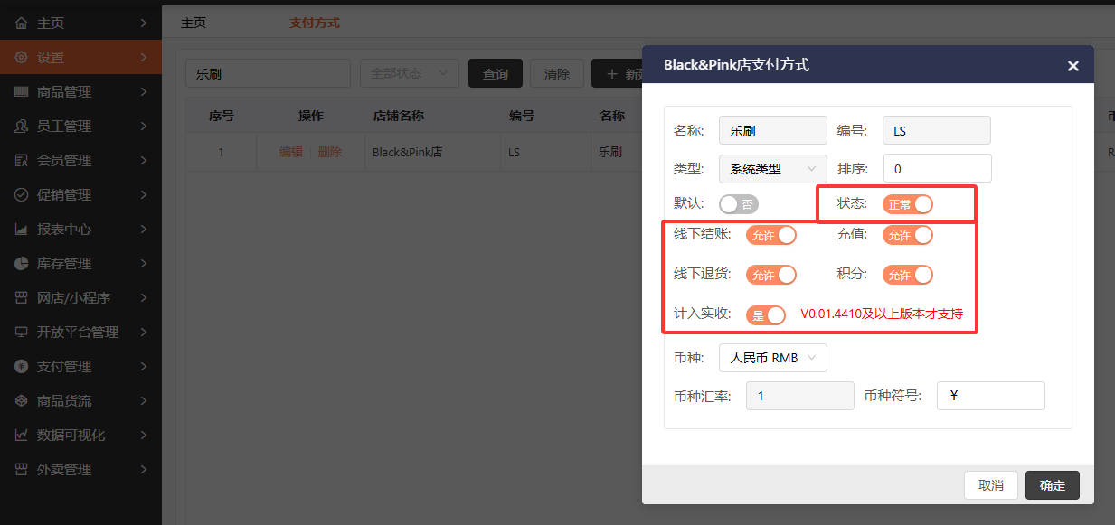1115x525 pixels.
Task: Click the 确定 confirm button
Action: pyautogui.click(x=1053, y=485)
